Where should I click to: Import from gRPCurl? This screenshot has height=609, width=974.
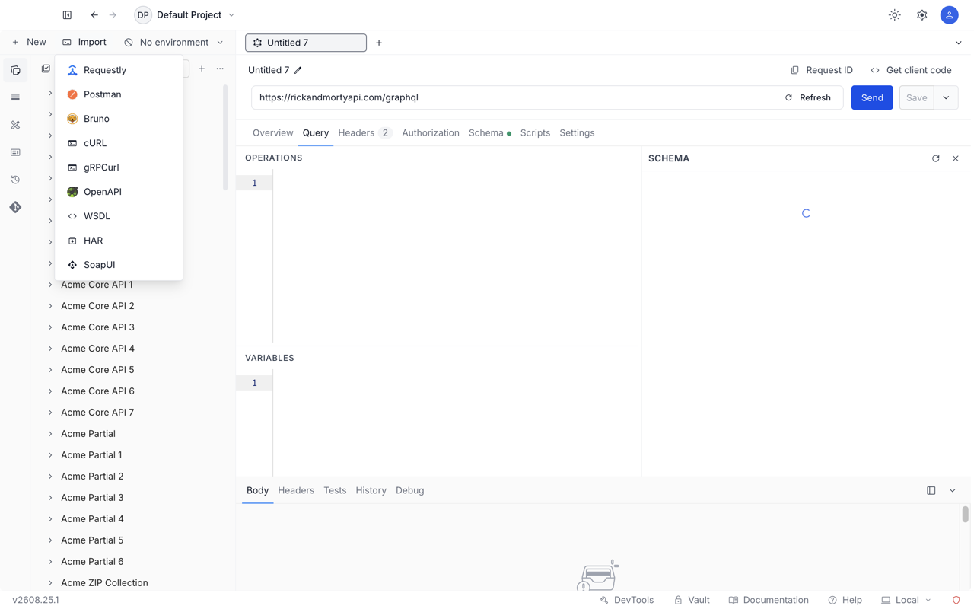[x=119, y=167]
